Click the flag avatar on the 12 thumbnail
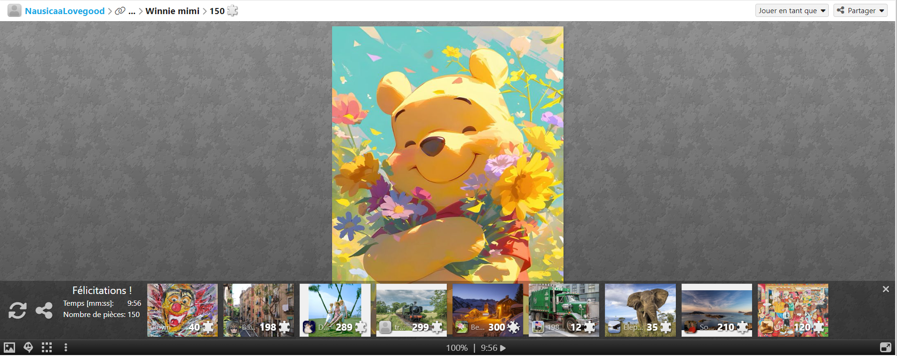This screenshot has height=356, width=897. 538,327
